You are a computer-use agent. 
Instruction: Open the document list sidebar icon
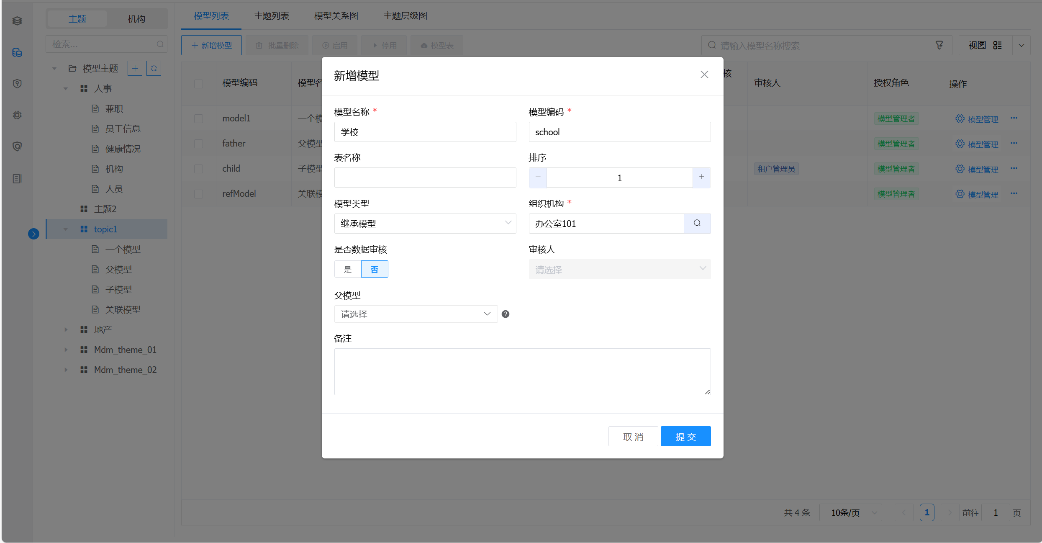coord(17,179)
